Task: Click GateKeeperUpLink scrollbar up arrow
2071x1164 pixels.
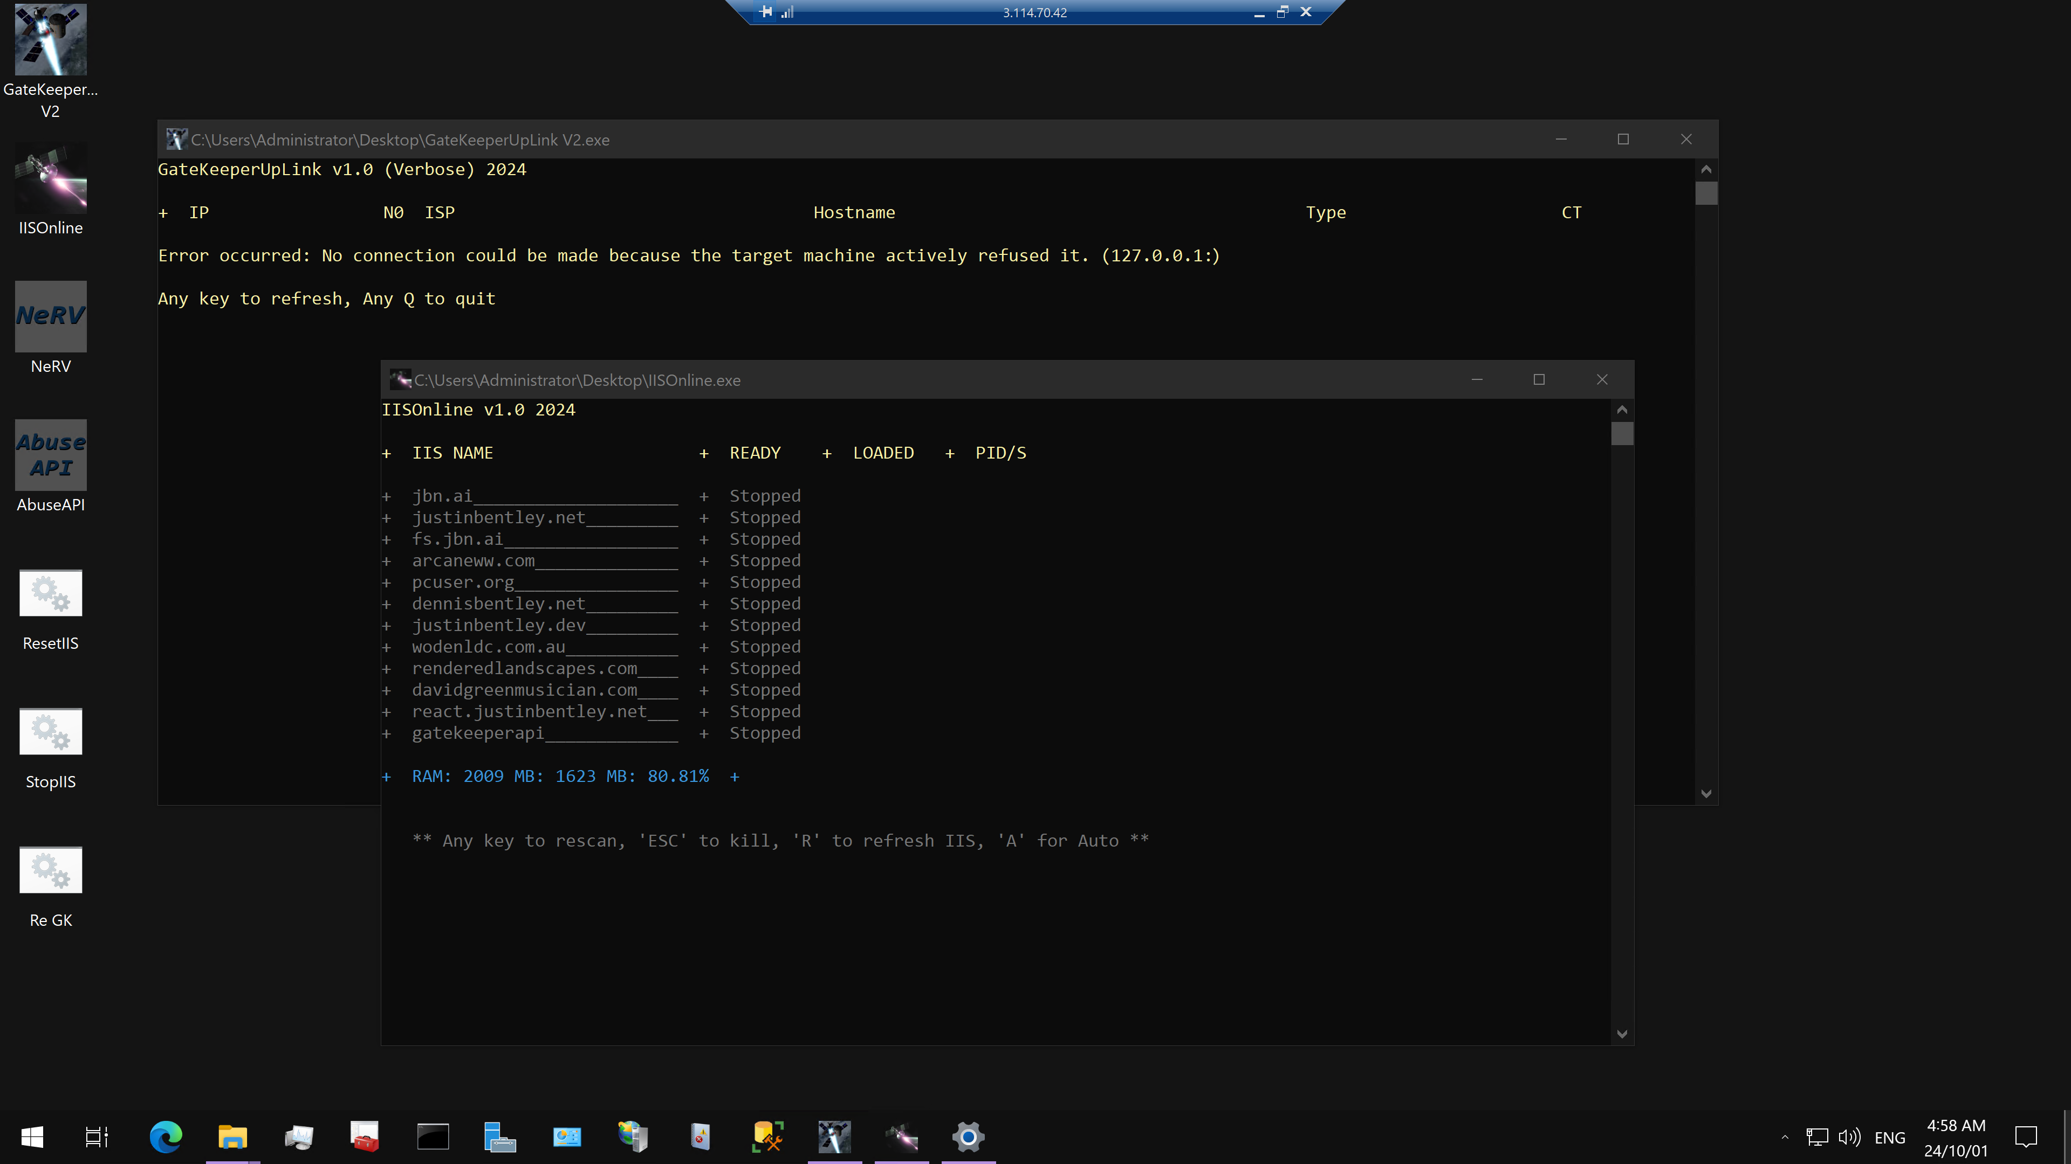Action: (x=1706, y=170)
